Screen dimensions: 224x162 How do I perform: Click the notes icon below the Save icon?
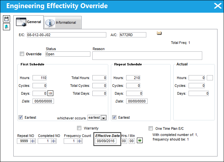point(7,27)
